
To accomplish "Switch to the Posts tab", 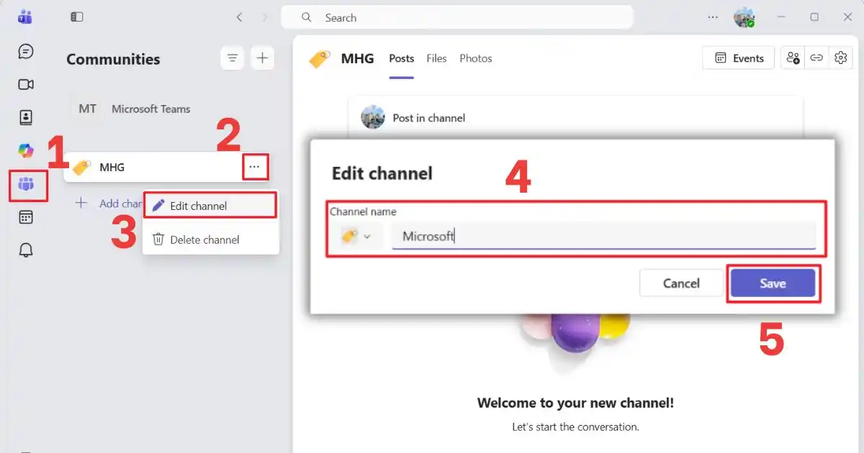I will [x=402, y=58].
